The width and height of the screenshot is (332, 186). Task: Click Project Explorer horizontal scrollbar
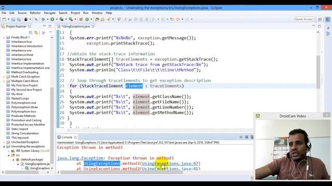coord(22,172)
